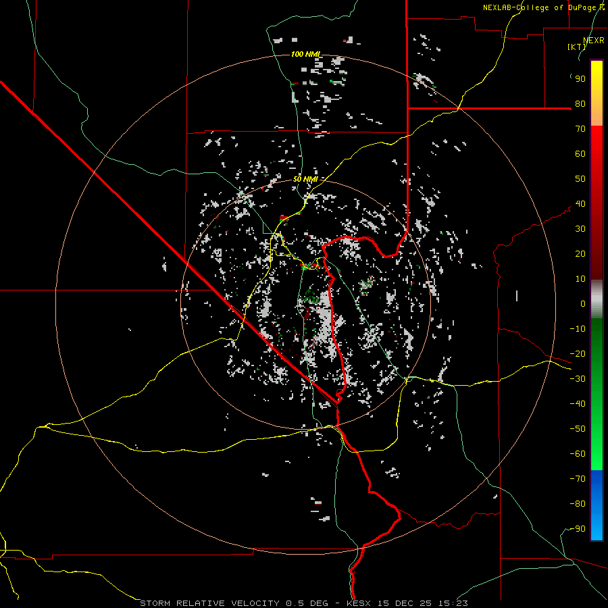The width and height of the screenshot is (608, 608).
Task: Click the 15 DEC 25 15:23 timestamp
Action: (x=422, y=603)
